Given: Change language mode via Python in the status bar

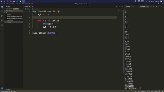Looking at the screenshot, I should [x=156, y=91].
